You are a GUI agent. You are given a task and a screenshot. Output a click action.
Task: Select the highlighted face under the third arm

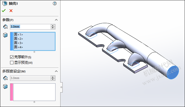click(x=134, y=65)
